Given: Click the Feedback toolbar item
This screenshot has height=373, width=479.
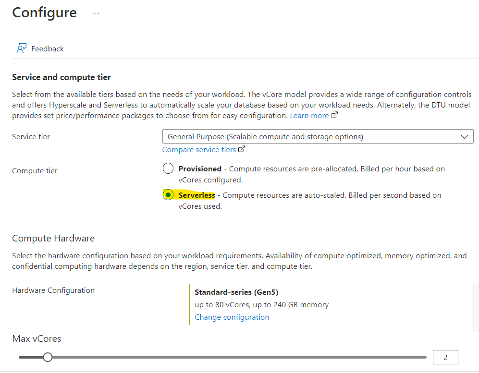Looking at the screenshot, I should pos(40,48).
